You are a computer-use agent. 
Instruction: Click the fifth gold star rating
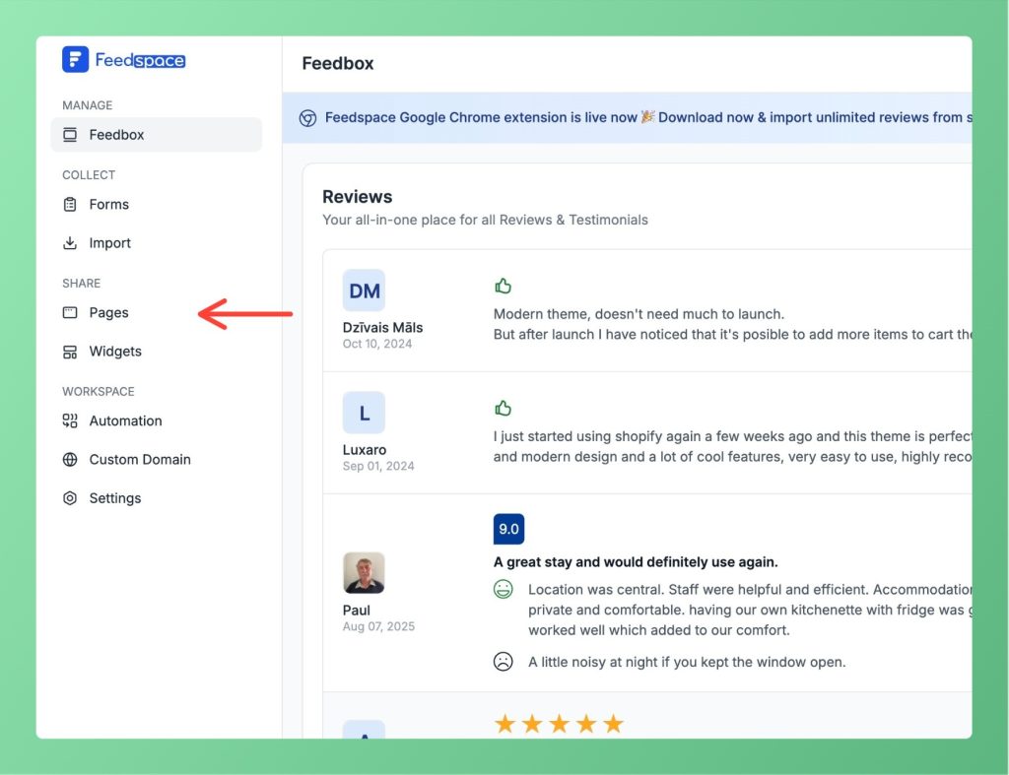pyautogui.click(x=613, y=724)
